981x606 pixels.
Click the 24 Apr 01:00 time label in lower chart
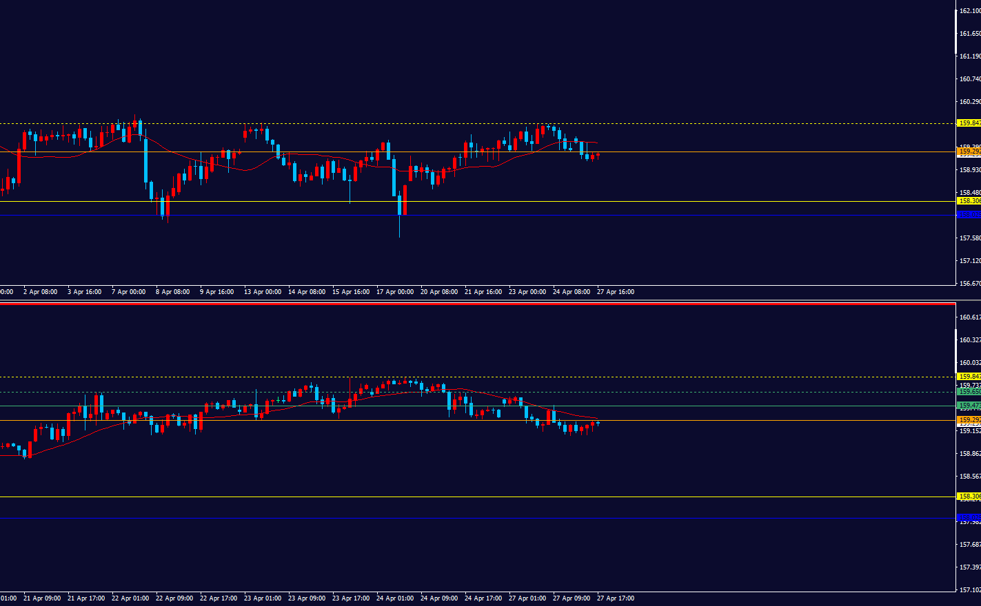(x=395, y=598)
